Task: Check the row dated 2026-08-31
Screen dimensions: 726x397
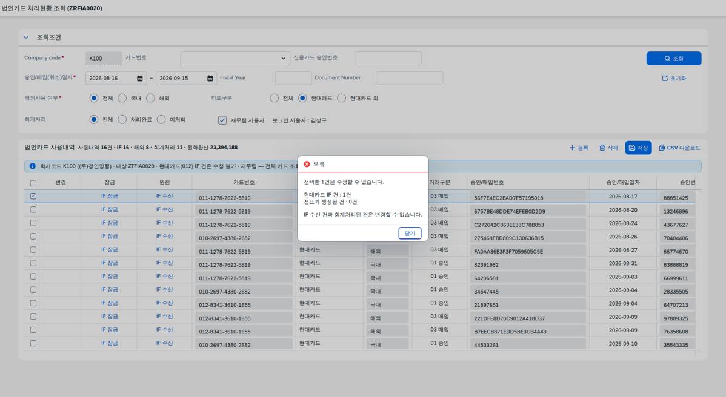Action: tap(33, 263)
